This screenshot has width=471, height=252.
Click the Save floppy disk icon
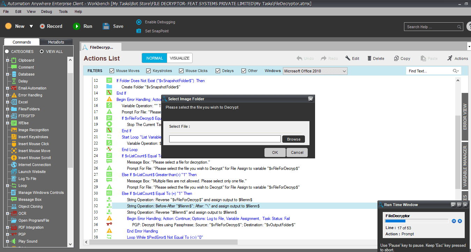pos(106,26)
